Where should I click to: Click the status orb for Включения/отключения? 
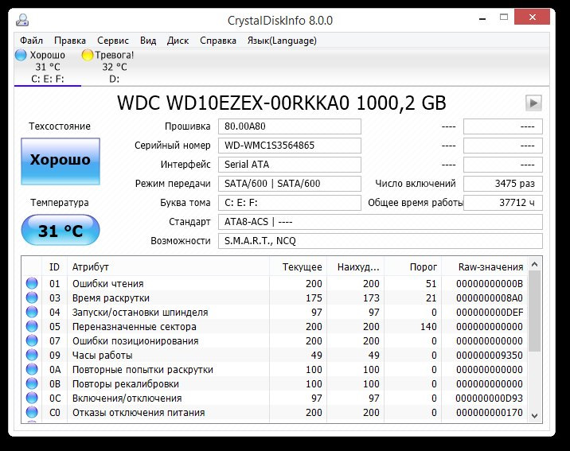(32, 398)
